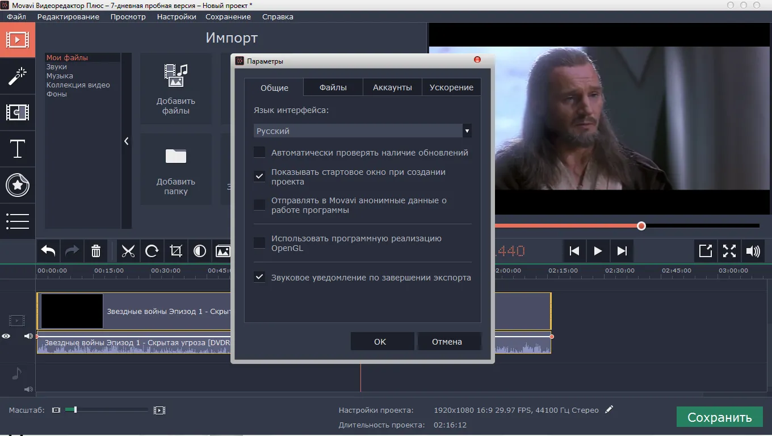772x436 pixels.
Task: Click Добавить папку to import folder
Action: [176, 169]
